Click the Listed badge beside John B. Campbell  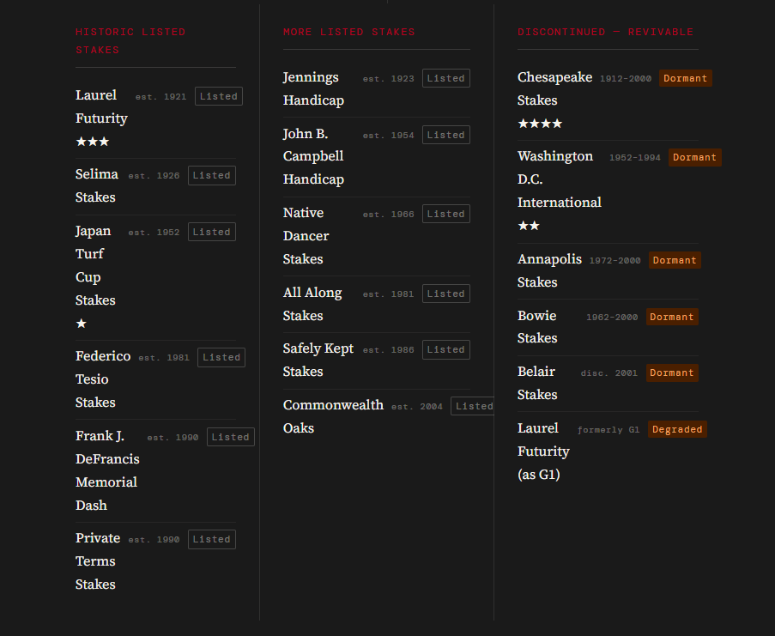coord(445,135)
